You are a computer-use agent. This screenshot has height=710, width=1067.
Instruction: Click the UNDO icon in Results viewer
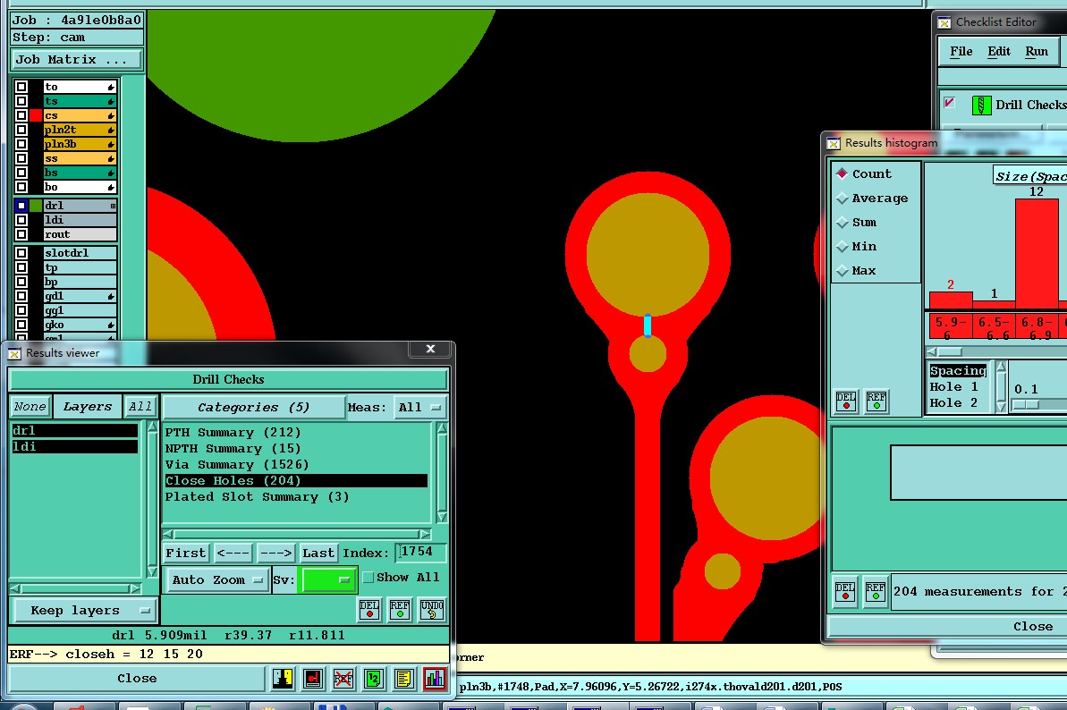click(x=432, y=609)
